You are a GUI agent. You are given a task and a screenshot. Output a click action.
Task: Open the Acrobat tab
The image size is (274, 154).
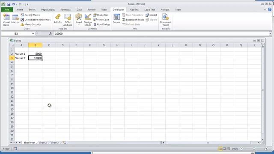165,9
